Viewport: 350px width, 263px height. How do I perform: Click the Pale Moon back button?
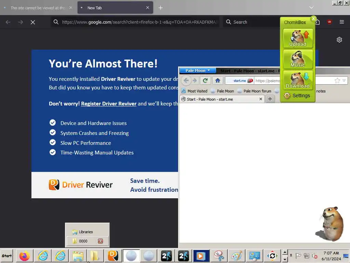tap(186, 80)
